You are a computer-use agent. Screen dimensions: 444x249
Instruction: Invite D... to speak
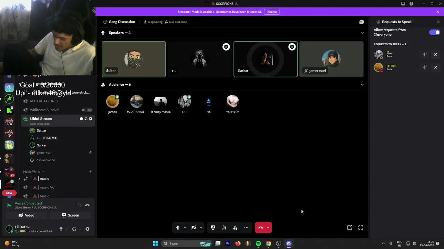425,54
